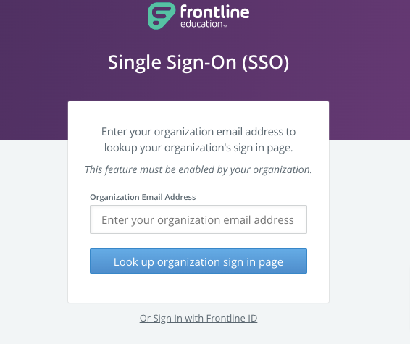Click the small "education" text under frontline
This screenshot has width=410, height=344.
coord(201,24)
